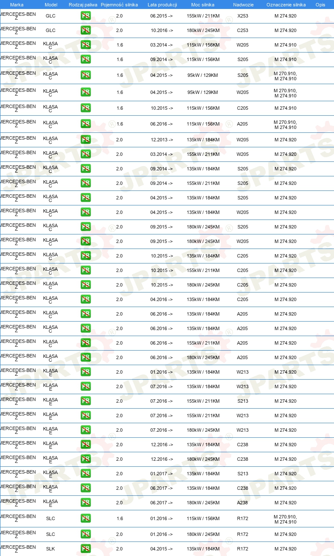Click PB icon in 07.2016 180kW W213 row
The height and width of the screenshot is (556, 334).
(85, 430)
